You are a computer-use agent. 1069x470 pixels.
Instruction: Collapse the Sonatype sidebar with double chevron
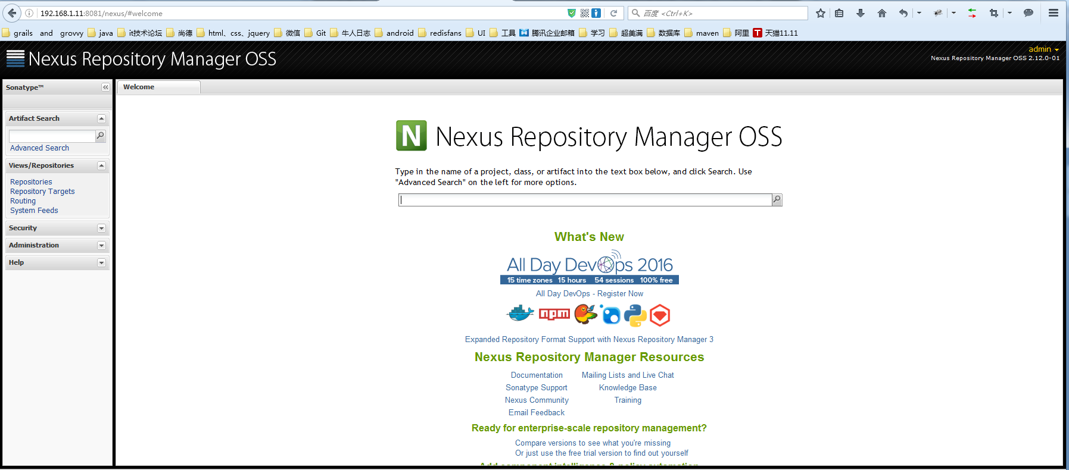pyautogui.click(x=105, y=87)
